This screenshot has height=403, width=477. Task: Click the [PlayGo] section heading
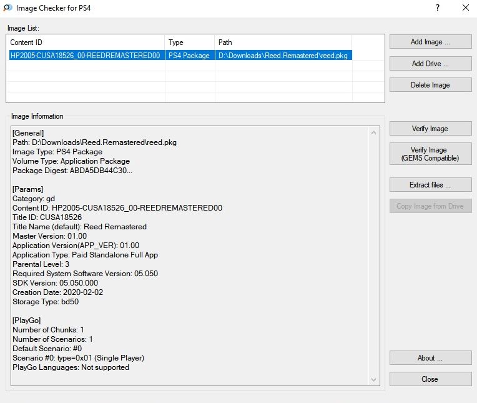(x=26, y=320)
